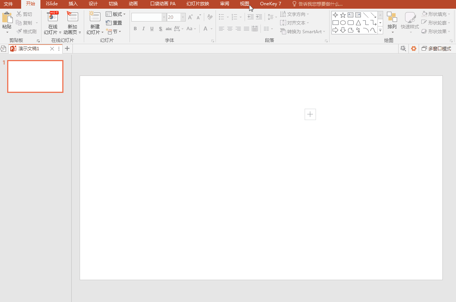
Task: Toggle Italic text formatting
Action: coord(143,29)
